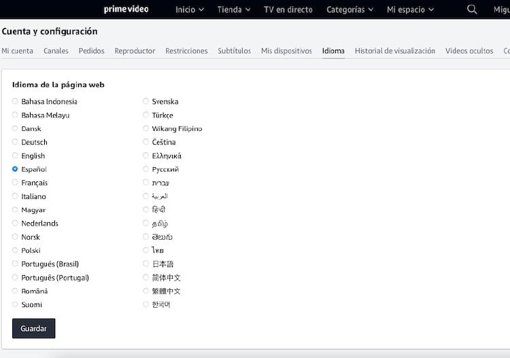Open the Reproductor settings tab
510x358 pixels.
[x=135, y=51]
